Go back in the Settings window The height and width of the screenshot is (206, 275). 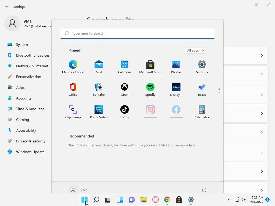coord(6,7)
